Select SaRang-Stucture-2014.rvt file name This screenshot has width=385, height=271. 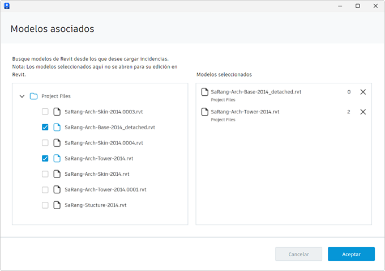click(95, 205)
